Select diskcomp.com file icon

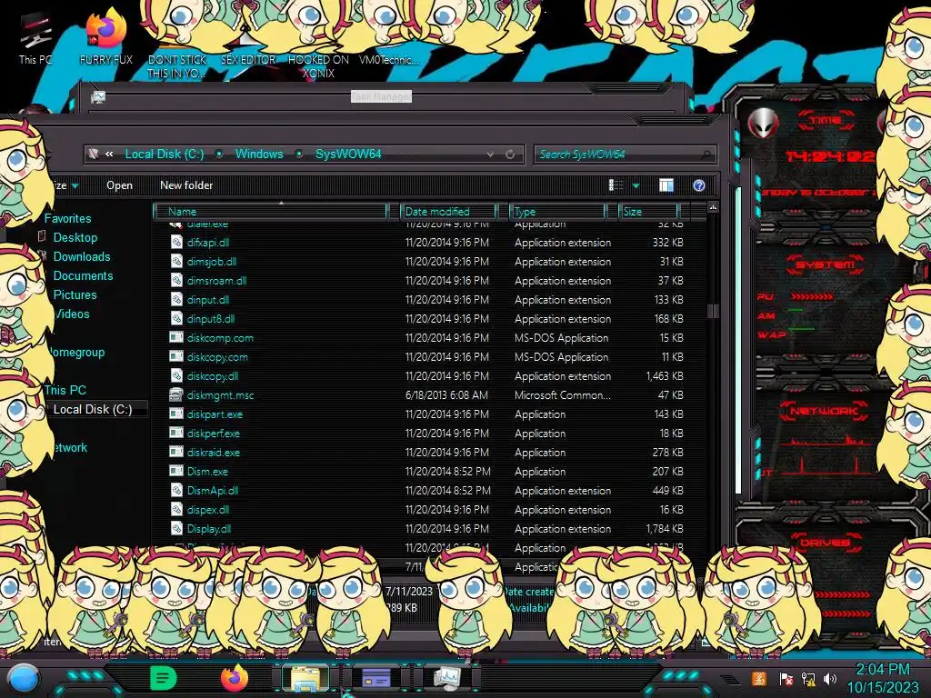click(x=176, y=338)
